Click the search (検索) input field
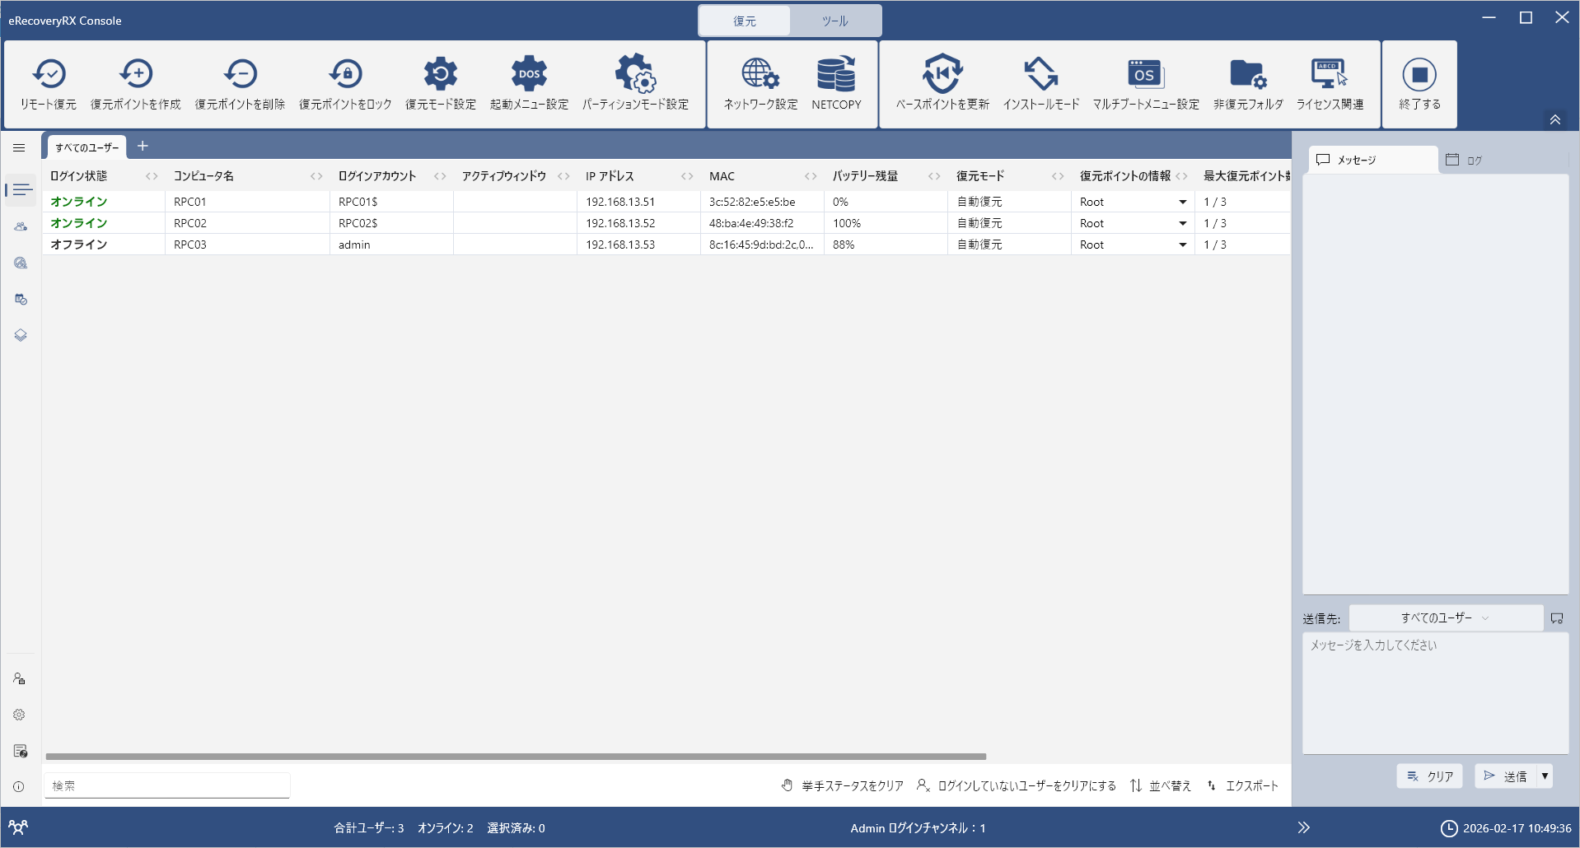 167,786
